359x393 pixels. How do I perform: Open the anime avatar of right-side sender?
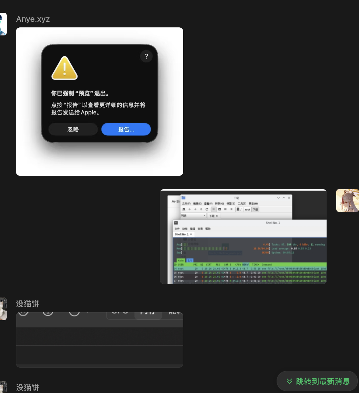(347, 201)
